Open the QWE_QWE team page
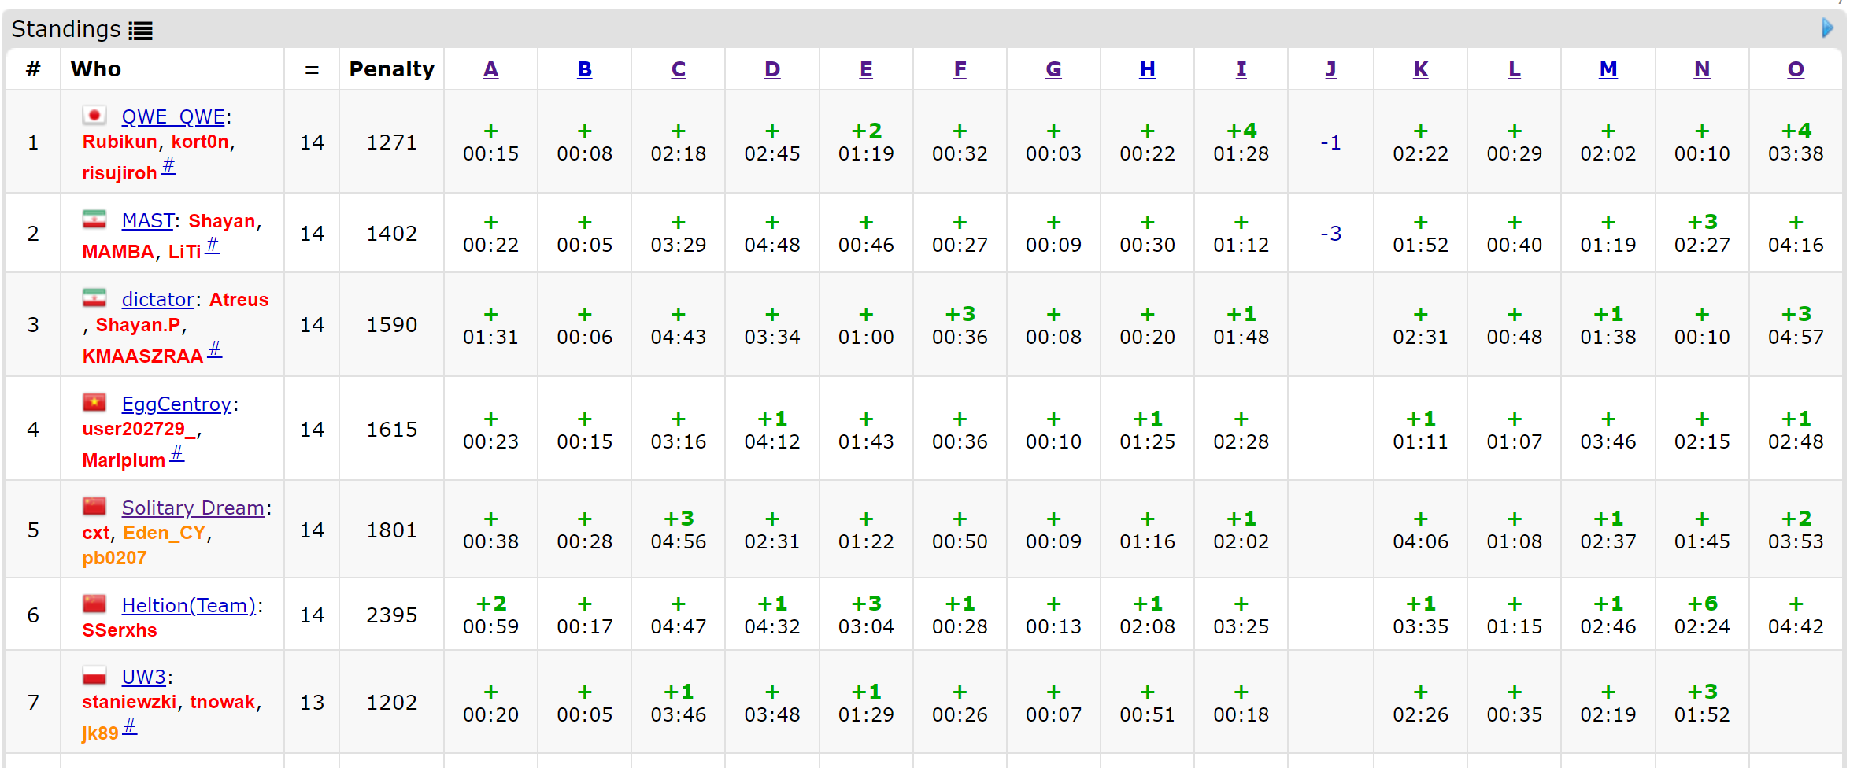 (173, 116)
